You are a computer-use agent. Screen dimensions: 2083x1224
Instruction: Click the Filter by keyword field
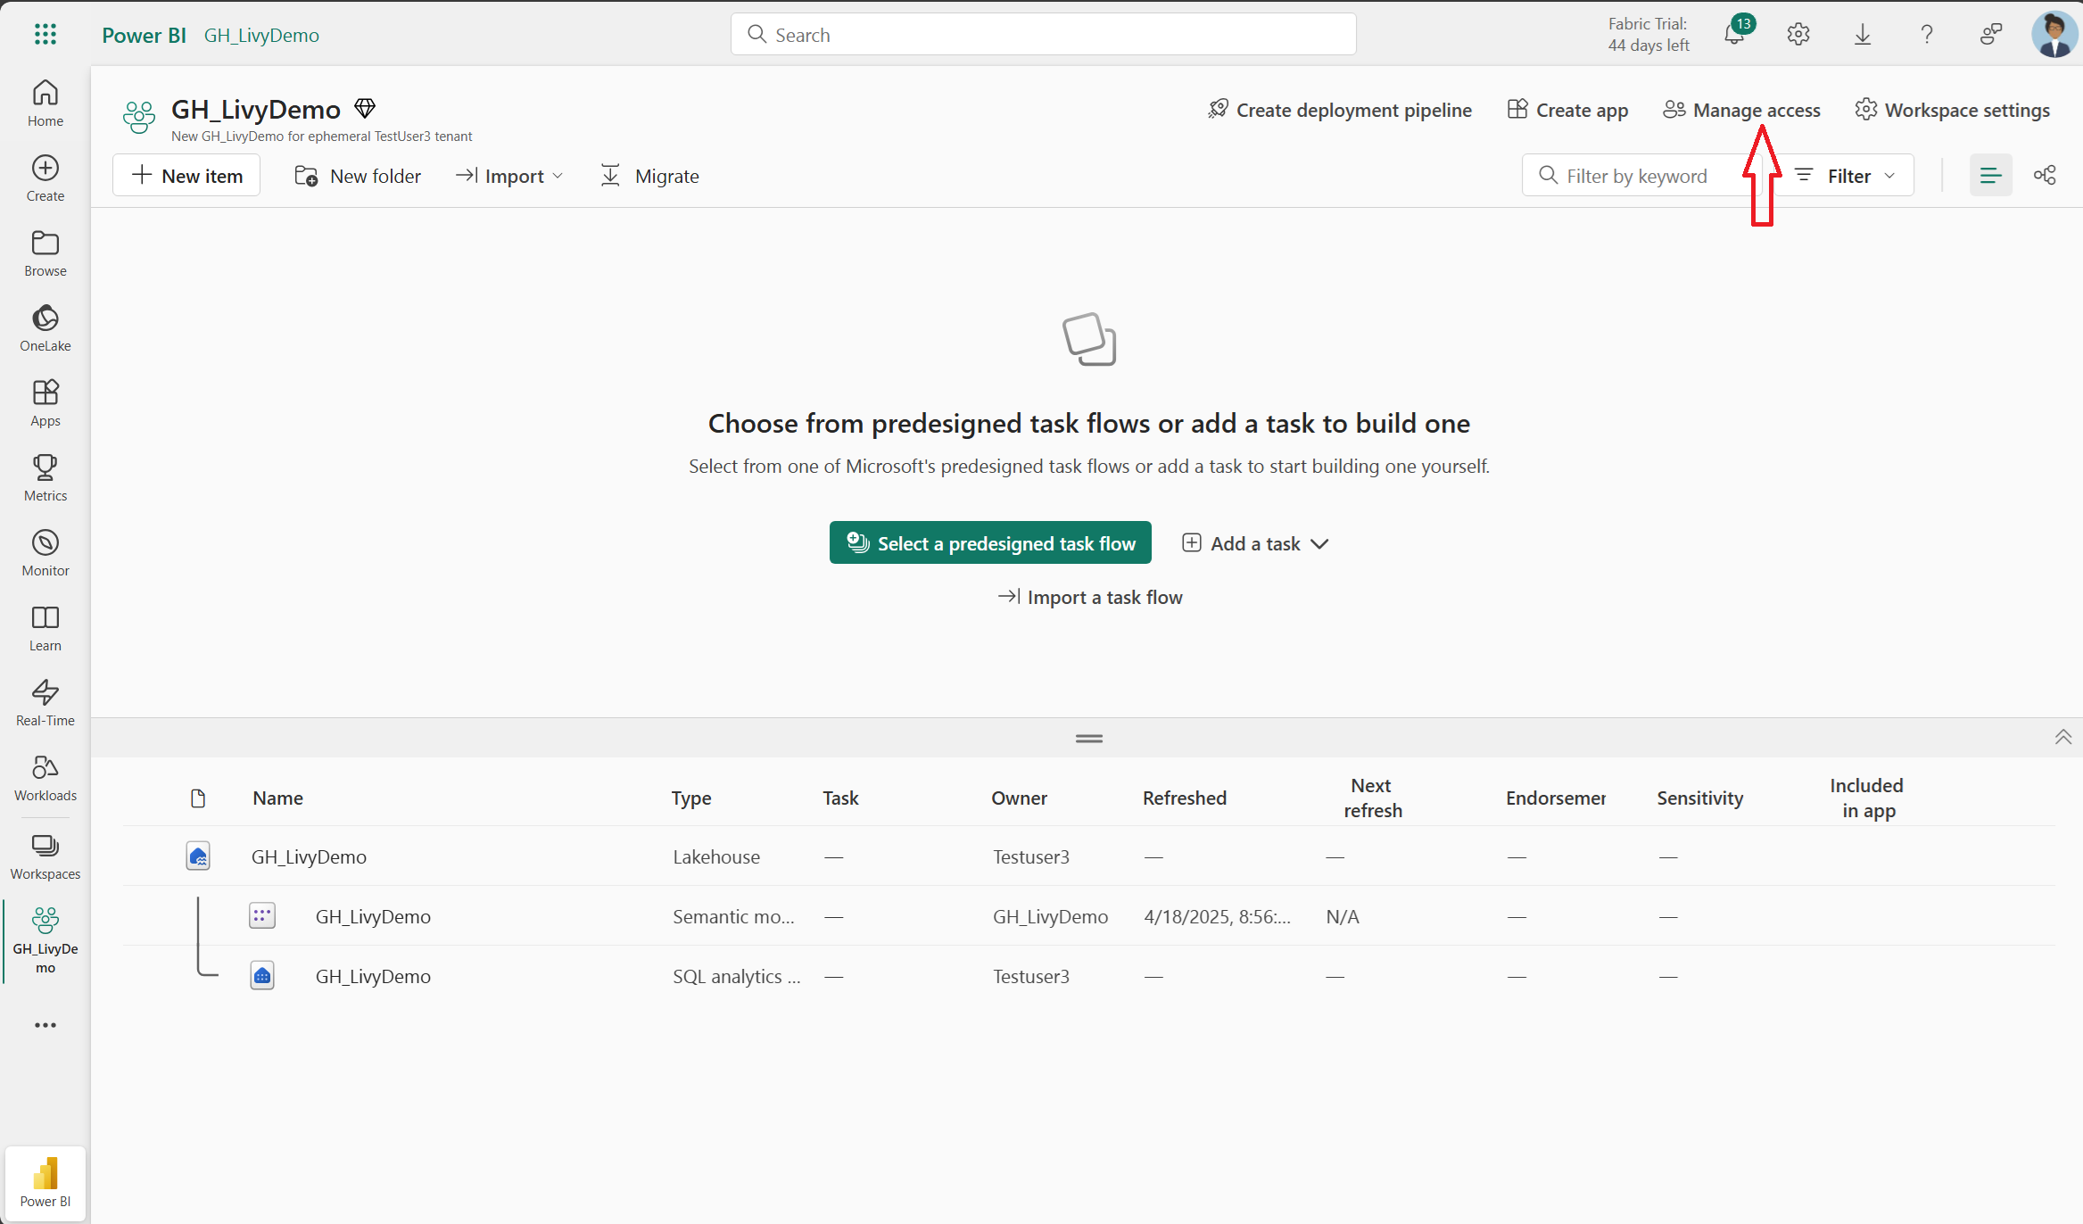pyautogui.click(x=1637, y=177)
